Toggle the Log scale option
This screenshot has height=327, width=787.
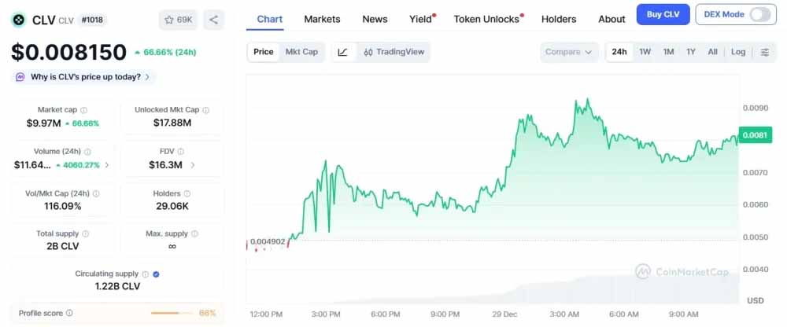tap(738, 52)
